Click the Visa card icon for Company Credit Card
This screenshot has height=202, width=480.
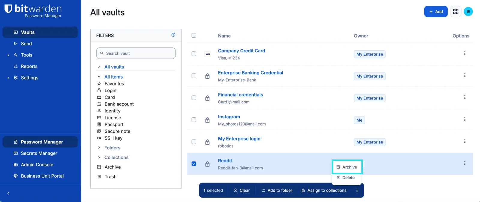[208, 54]
